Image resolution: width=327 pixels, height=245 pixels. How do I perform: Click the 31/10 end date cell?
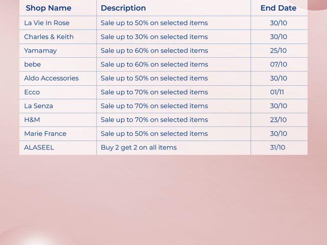[x=278, y=147]
